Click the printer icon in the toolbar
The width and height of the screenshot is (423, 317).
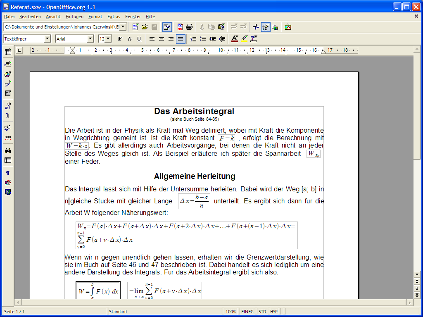point(189,27)
